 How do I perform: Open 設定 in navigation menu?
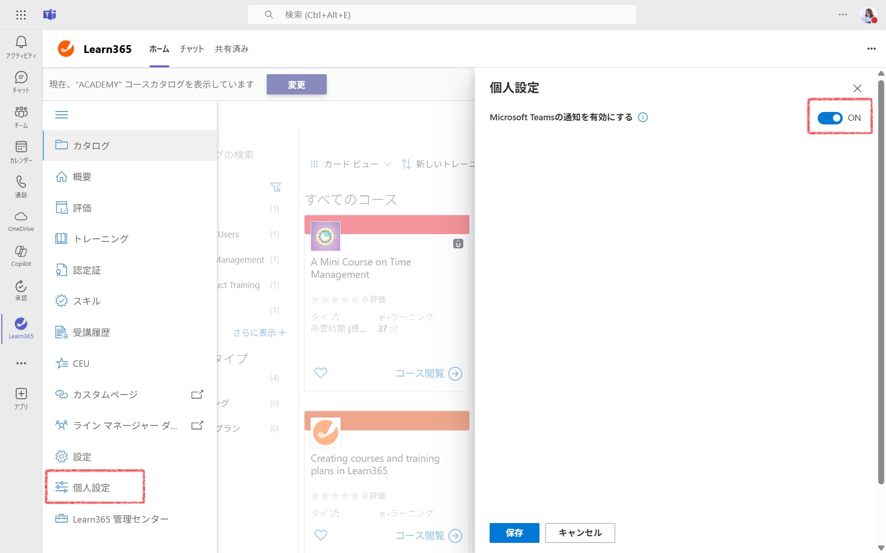pos(130,457)
